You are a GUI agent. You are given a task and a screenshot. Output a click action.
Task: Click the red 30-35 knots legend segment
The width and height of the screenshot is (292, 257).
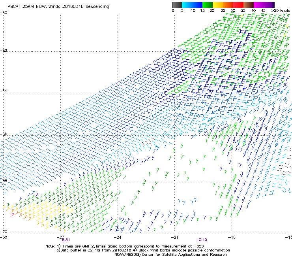(238, 5)
